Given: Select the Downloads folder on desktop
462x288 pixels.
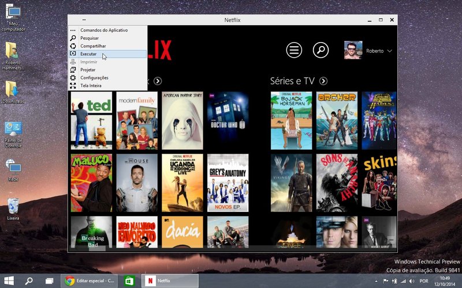Looking at the screenshot, I should click(13, 92).
